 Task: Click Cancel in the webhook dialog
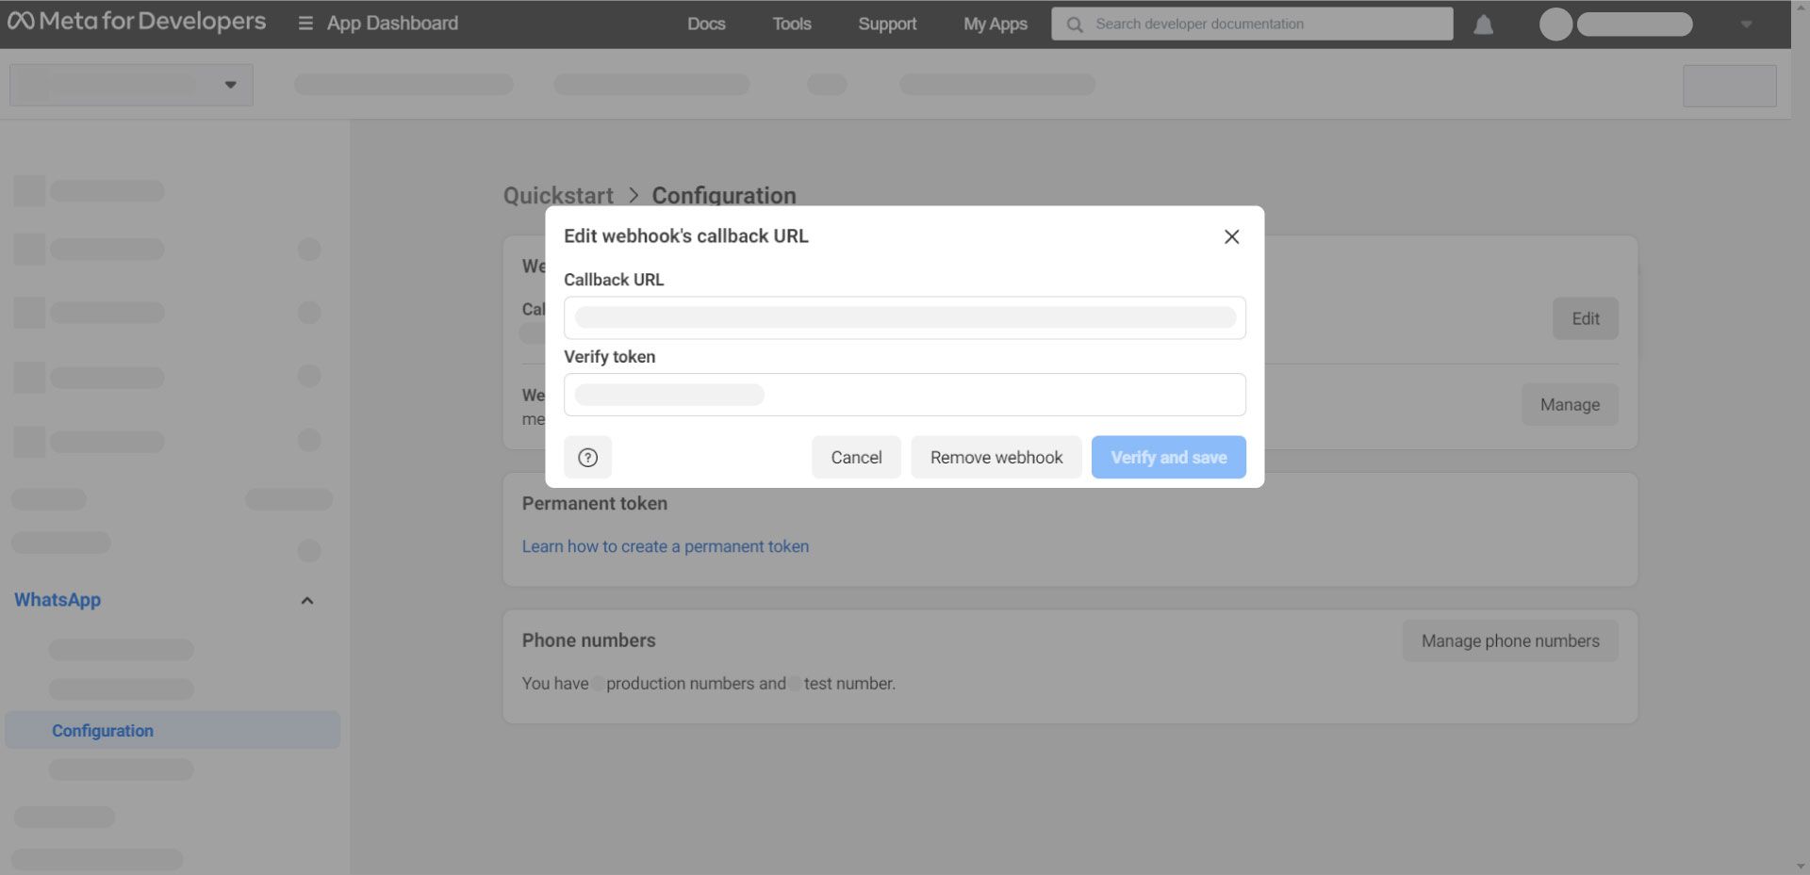coord(856,457)
